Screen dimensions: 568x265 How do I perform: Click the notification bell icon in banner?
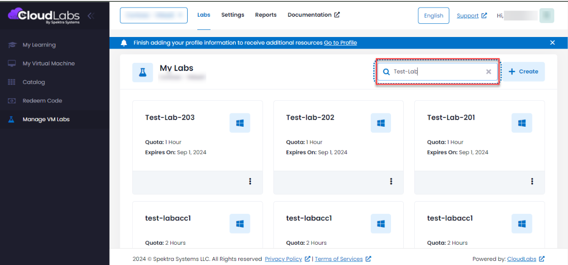[x=124, y=43]
